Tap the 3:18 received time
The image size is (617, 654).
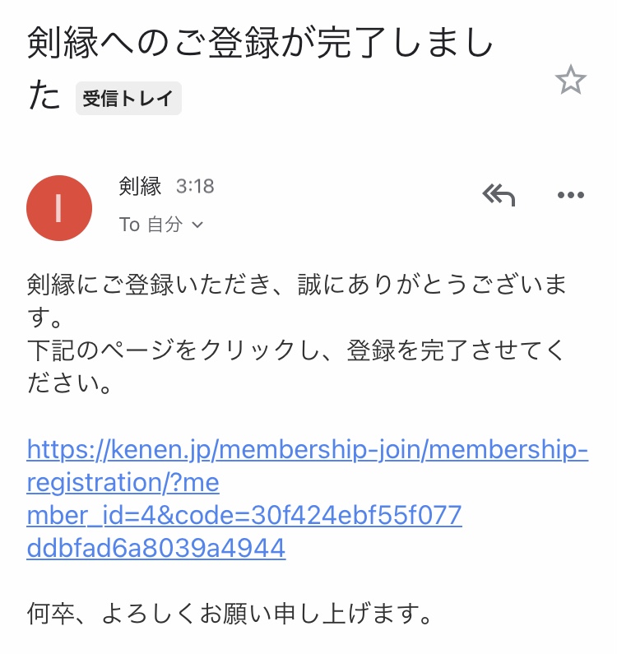coord(195,187)
